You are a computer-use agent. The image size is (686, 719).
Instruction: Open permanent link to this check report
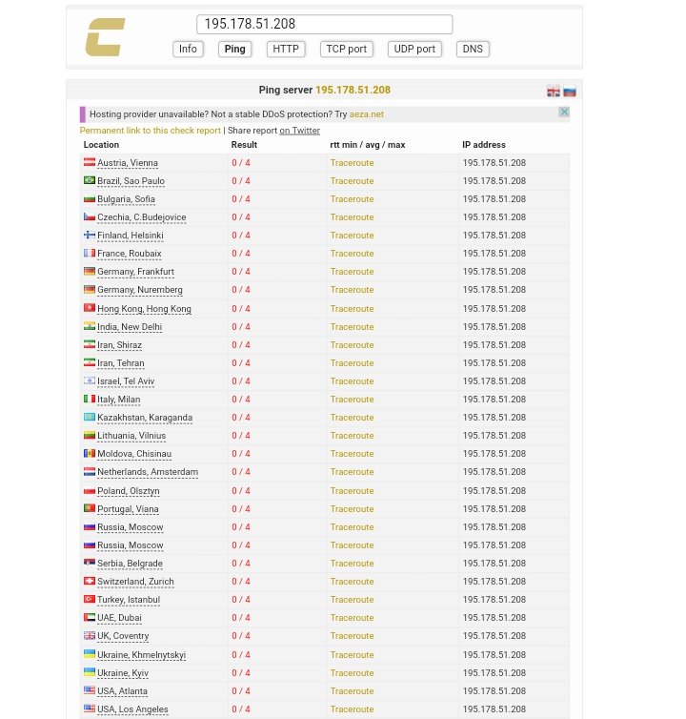click(150, 131)
